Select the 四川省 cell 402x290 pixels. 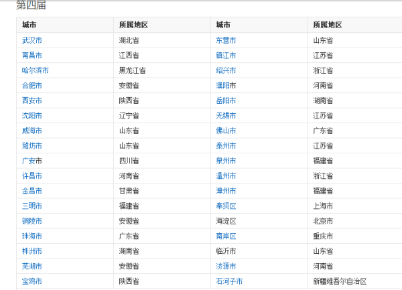click(162, 161)
